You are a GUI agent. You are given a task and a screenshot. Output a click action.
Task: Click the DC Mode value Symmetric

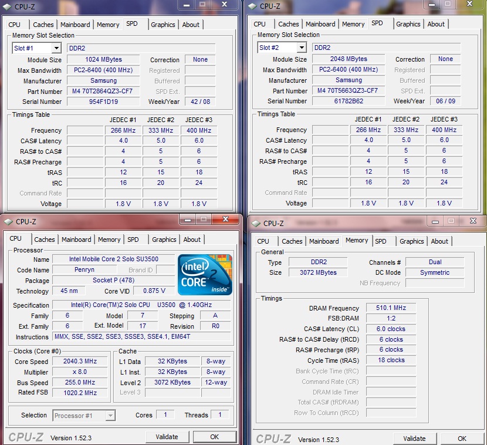(x=435, y=272)
